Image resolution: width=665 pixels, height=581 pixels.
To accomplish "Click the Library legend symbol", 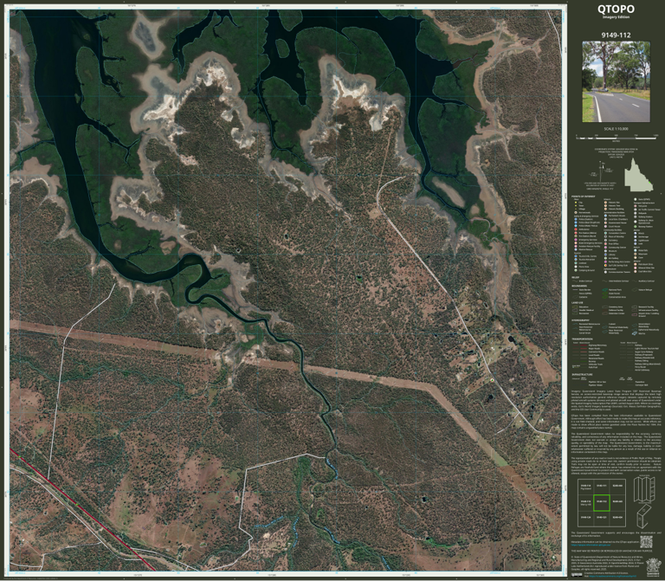I will (x=605, y=255).
